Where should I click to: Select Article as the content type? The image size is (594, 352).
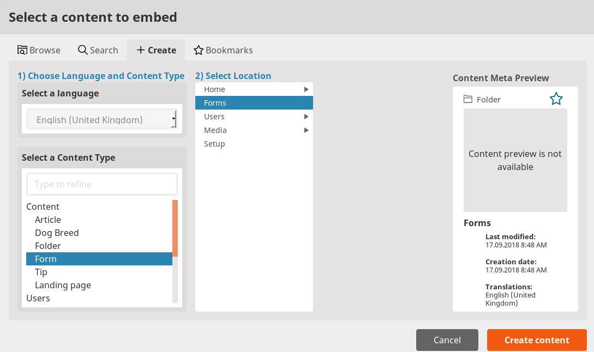tap(47, 220)
